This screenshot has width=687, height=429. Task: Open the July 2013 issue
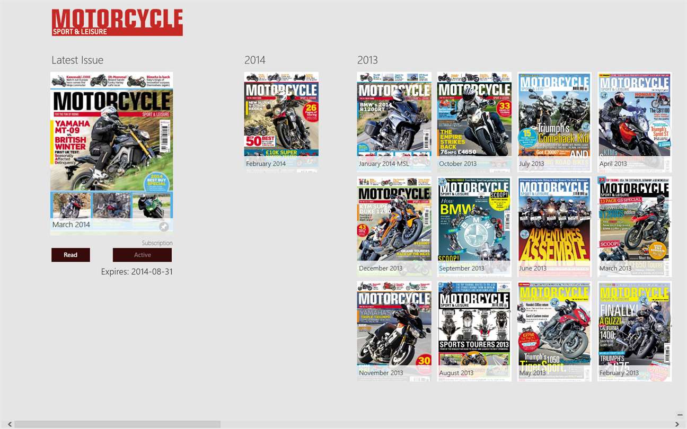554,122
